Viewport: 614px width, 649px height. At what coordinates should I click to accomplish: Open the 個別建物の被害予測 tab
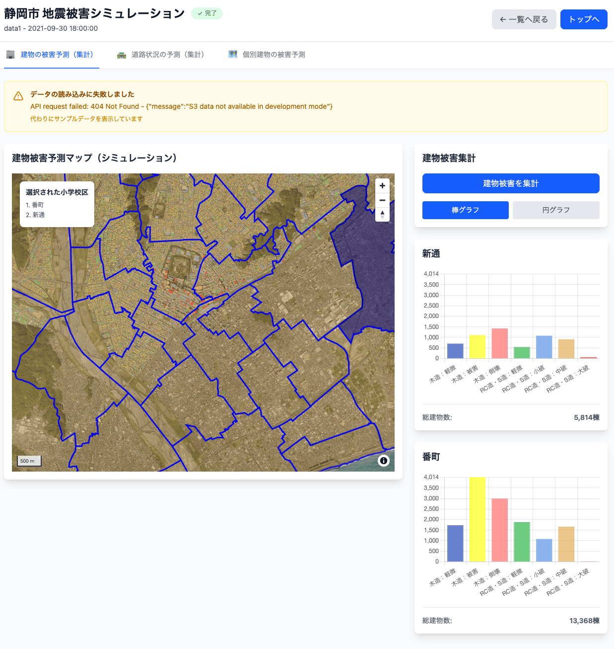pos(273,55)
